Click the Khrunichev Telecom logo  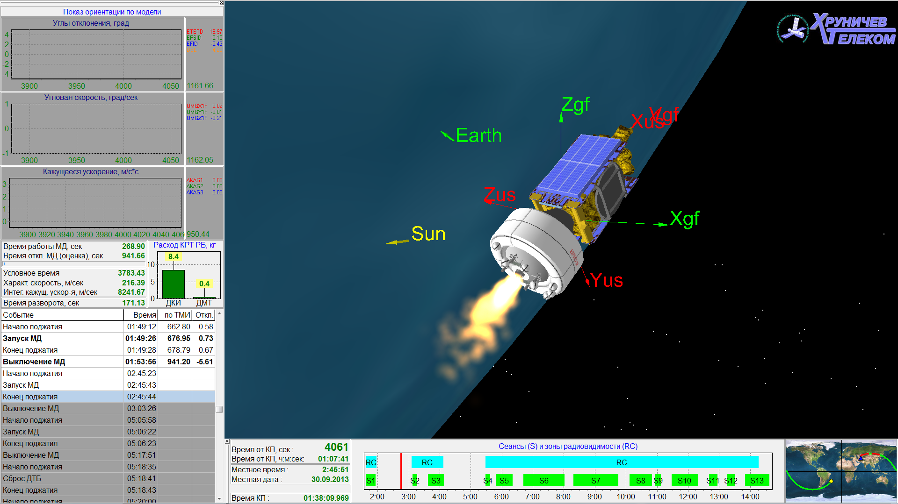pos(836,29)
